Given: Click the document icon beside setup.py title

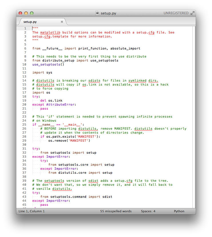Looking at the screenshot, I should point(97,13).
